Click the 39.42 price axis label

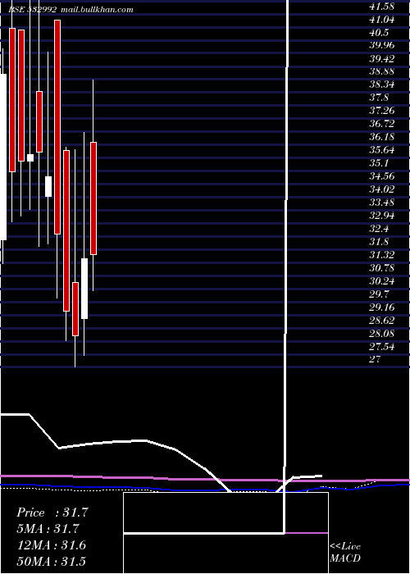382,58
